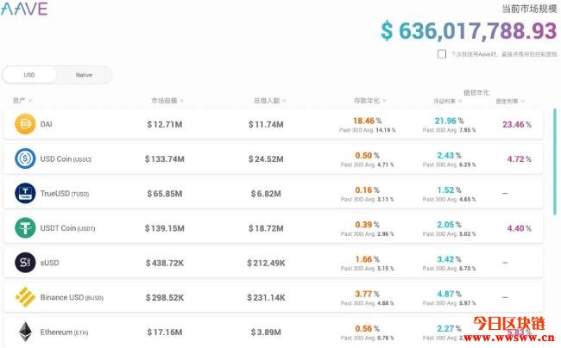Click the Binance USD (BUSD) icon
The height and width of the screenshot is (348, 561).
tap(25, 297)
